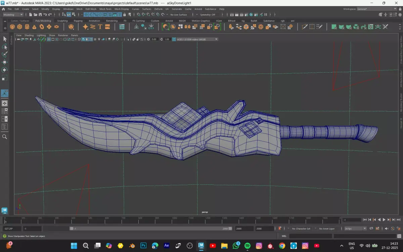The image size is (403, 252).
Task: Open the search magnifier in left toolbox
Action: 5,137
